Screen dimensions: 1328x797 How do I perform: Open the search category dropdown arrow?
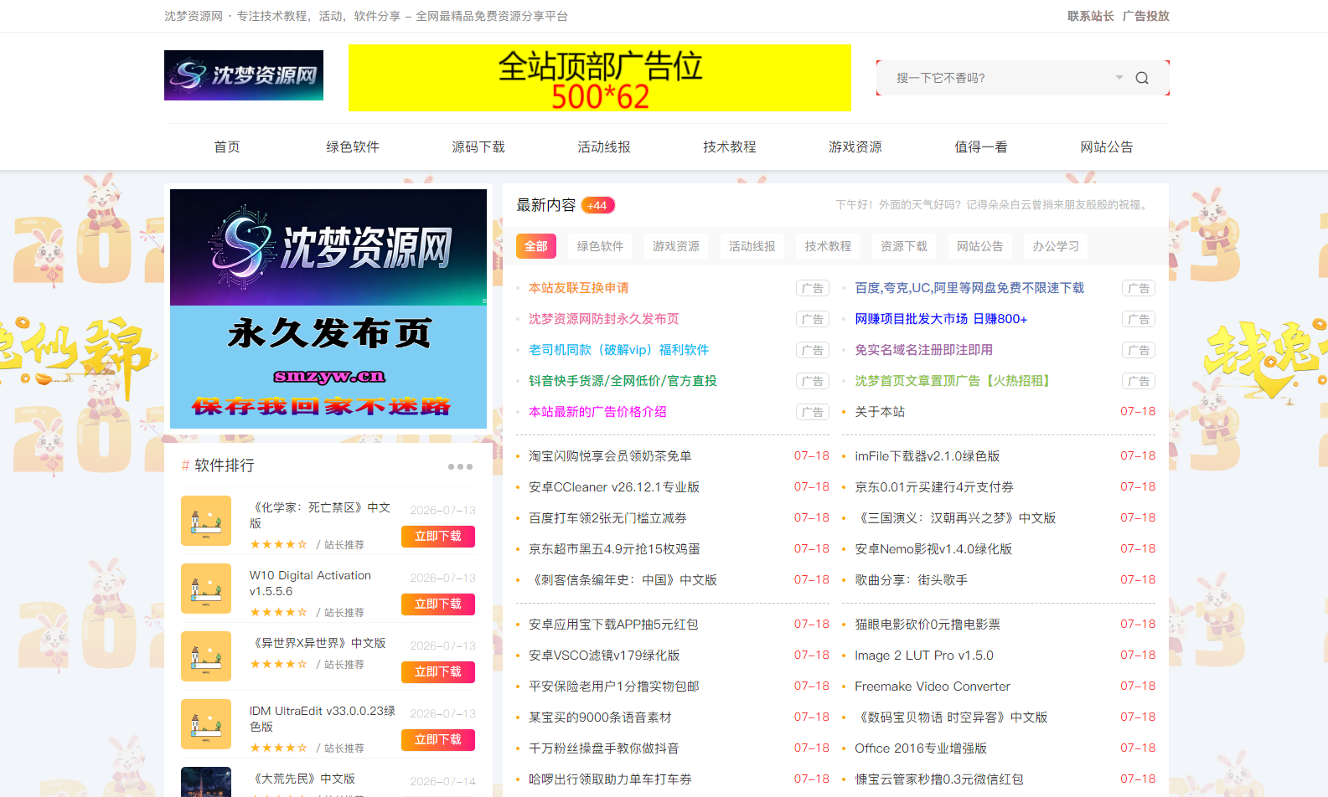1119,78
